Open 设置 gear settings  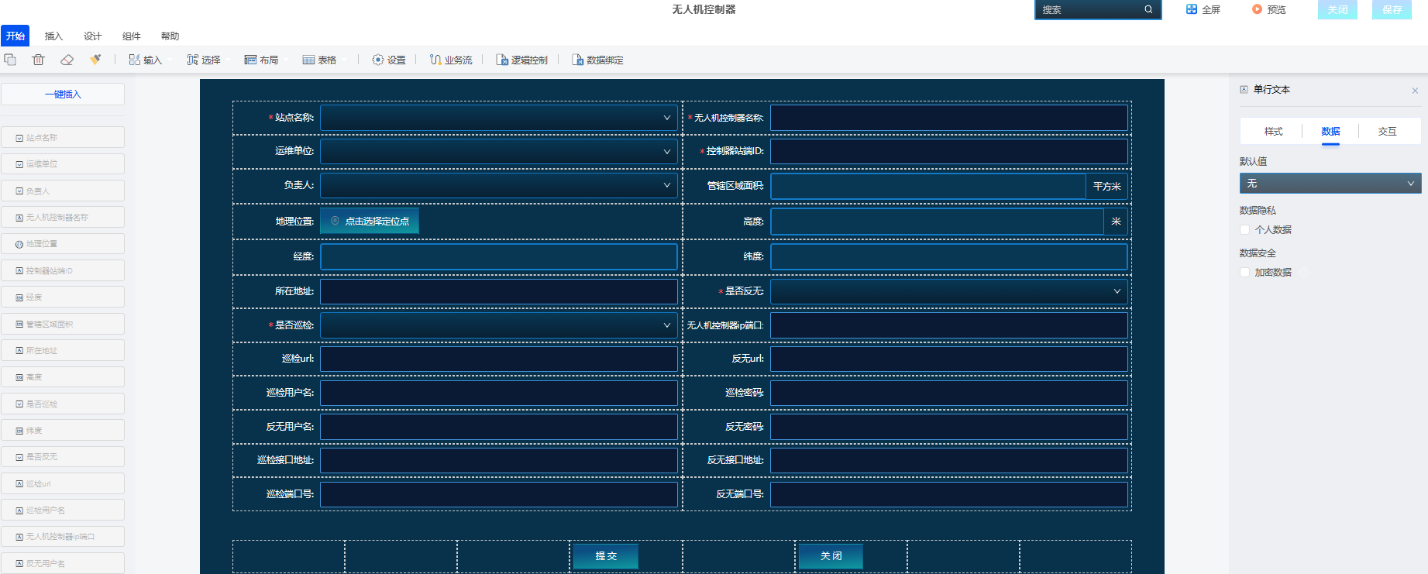pyautogui.click(x=389, y=60)
